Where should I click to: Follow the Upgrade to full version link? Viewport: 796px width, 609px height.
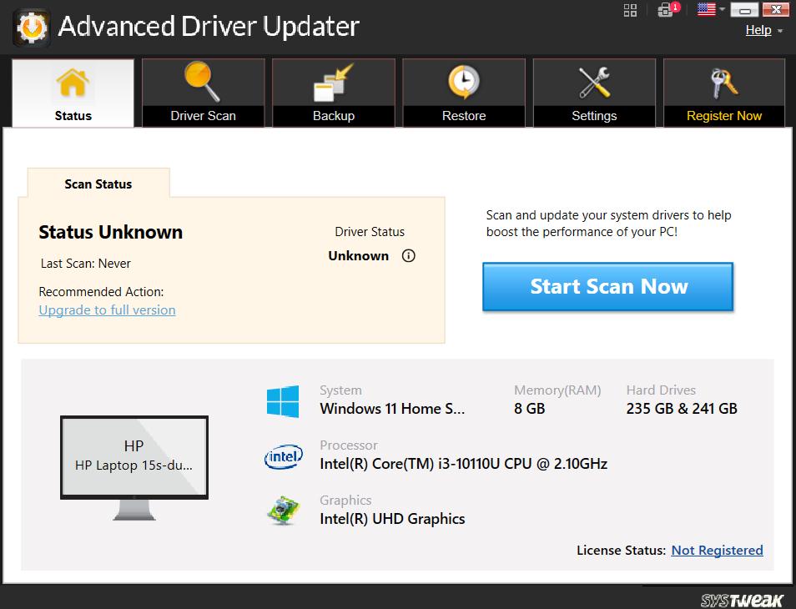pos(107,310)
